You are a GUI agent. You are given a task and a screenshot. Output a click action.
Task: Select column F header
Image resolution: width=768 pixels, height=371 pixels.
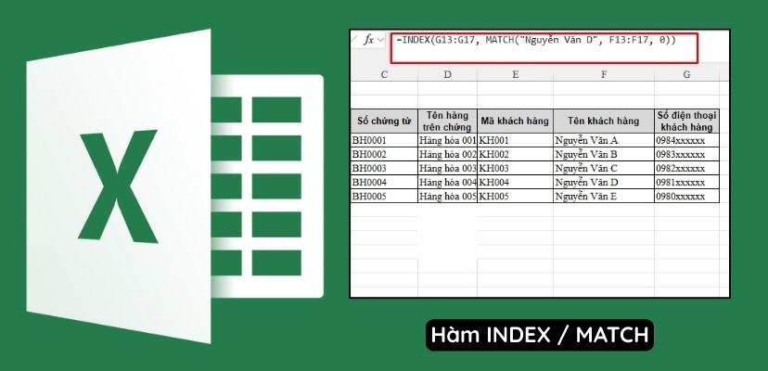(x=604, y=74)
